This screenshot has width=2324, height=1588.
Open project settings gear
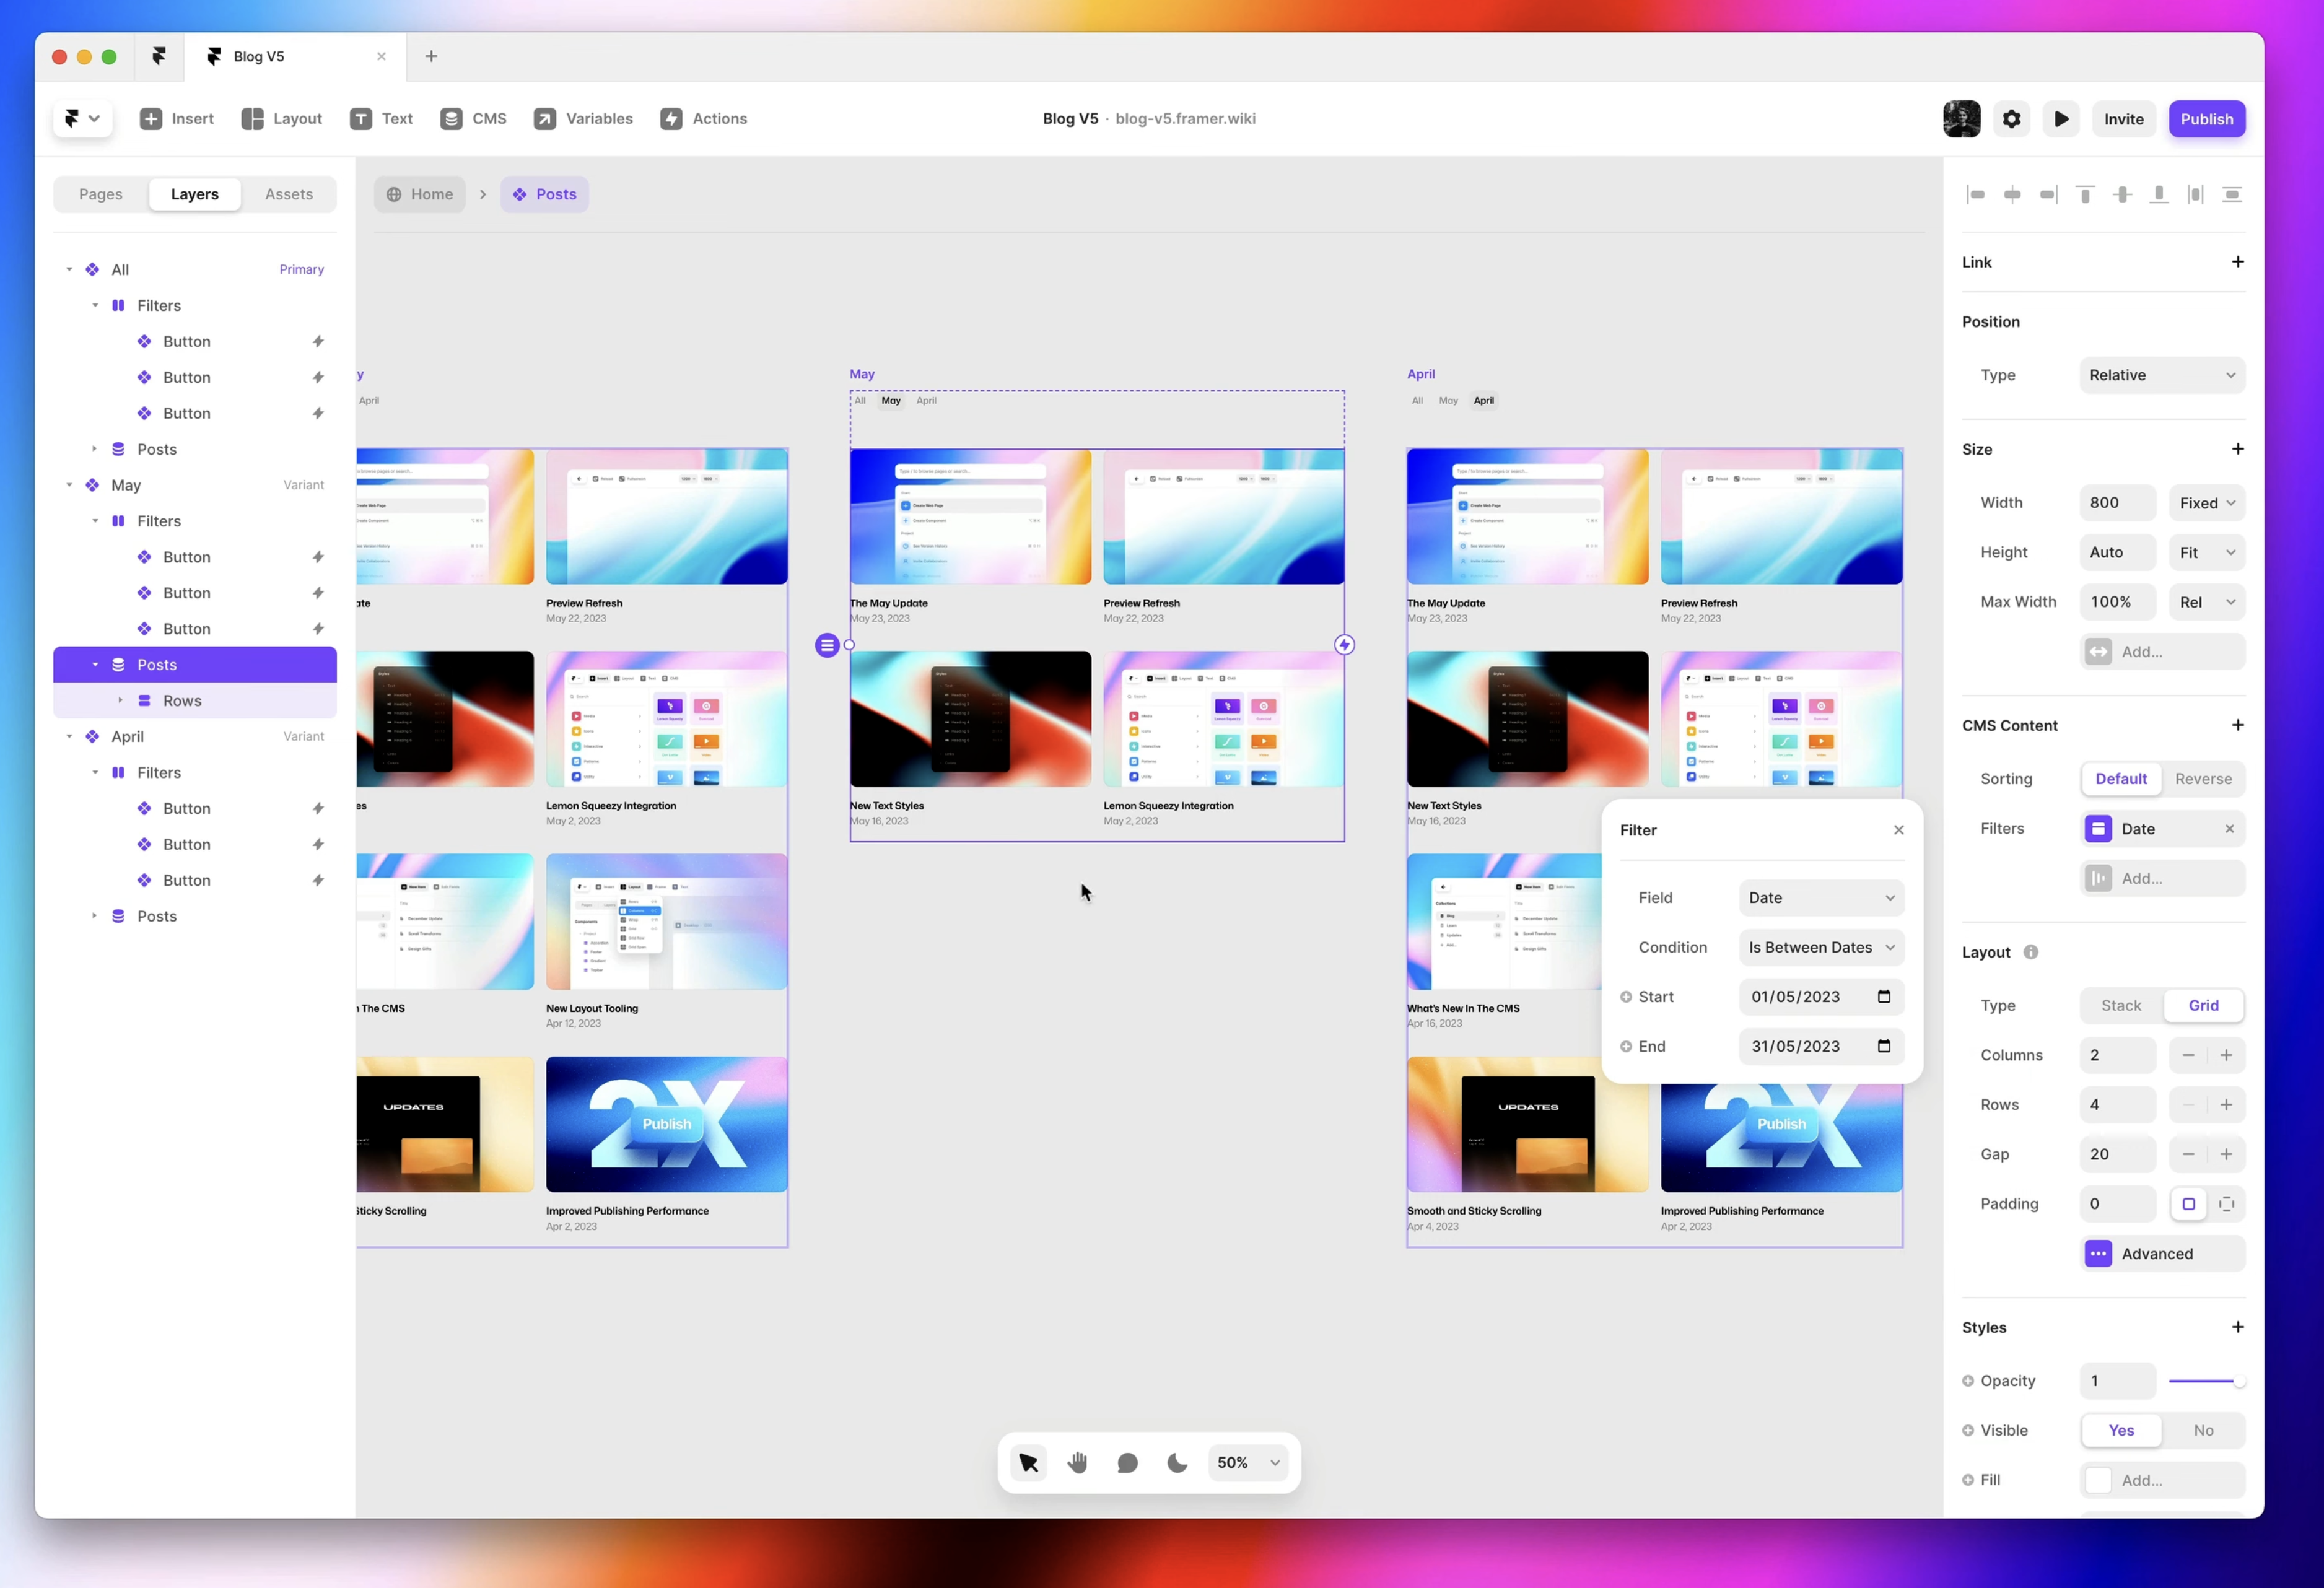[x=2011, y=119]
